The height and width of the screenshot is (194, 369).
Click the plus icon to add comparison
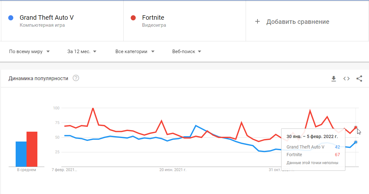point(258,22)
